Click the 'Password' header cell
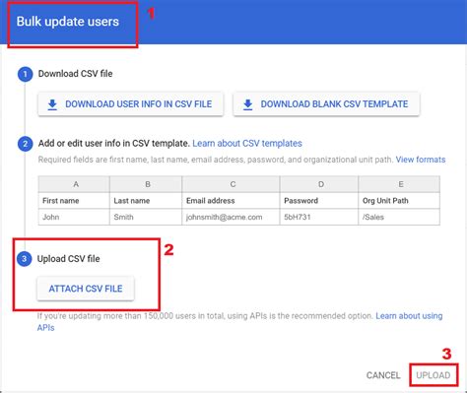 pyautogui.click(x=319, y=201)
